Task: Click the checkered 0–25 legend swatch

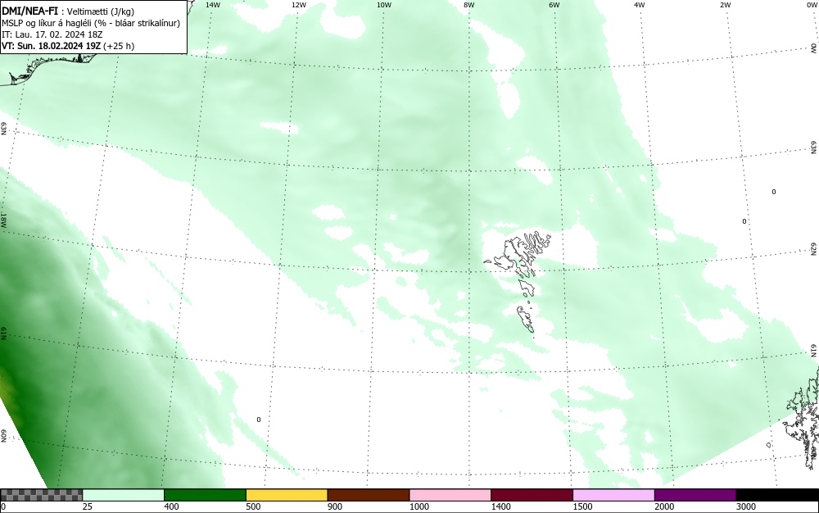Action: coord(41,495)
